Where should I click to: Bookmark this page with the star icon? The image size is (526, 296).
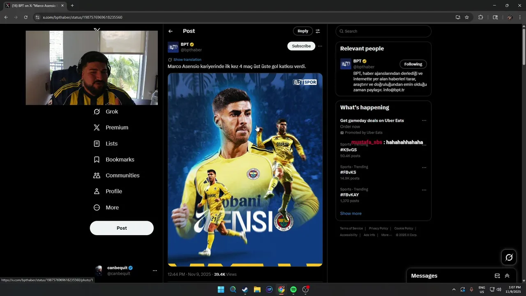coord(467,17)
